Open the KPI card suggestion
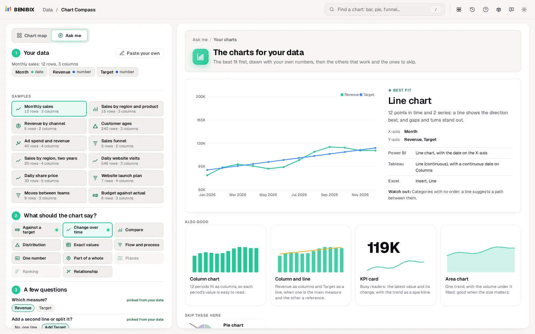 396,265
